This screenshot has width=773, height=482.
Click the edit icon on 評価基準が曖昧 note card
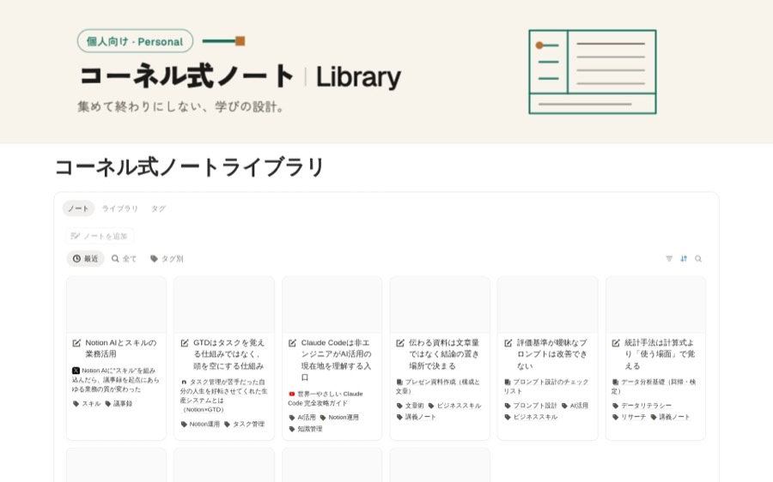click(x=508, y=343)
